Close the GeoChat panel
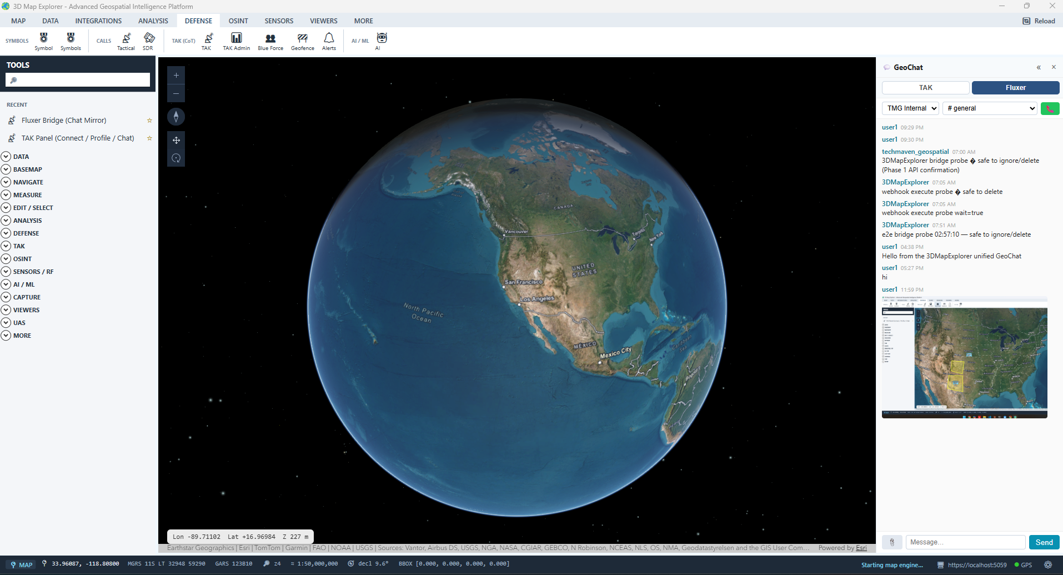The image size is (1063, 575). click(1054, 67)
